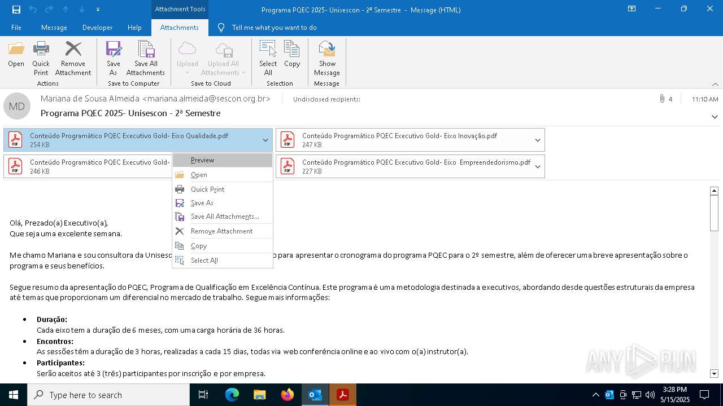
Task: Click Save All Attachments in the ribbon
Action: [146, 58]
